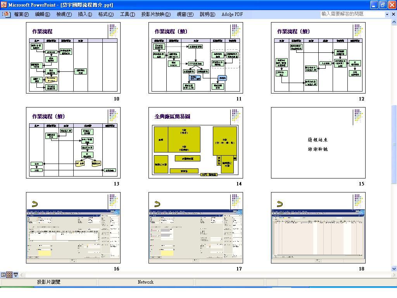This screenshot has width=397, height=298.
Task: Close the document with menu bar X
Action: point(393,14)
